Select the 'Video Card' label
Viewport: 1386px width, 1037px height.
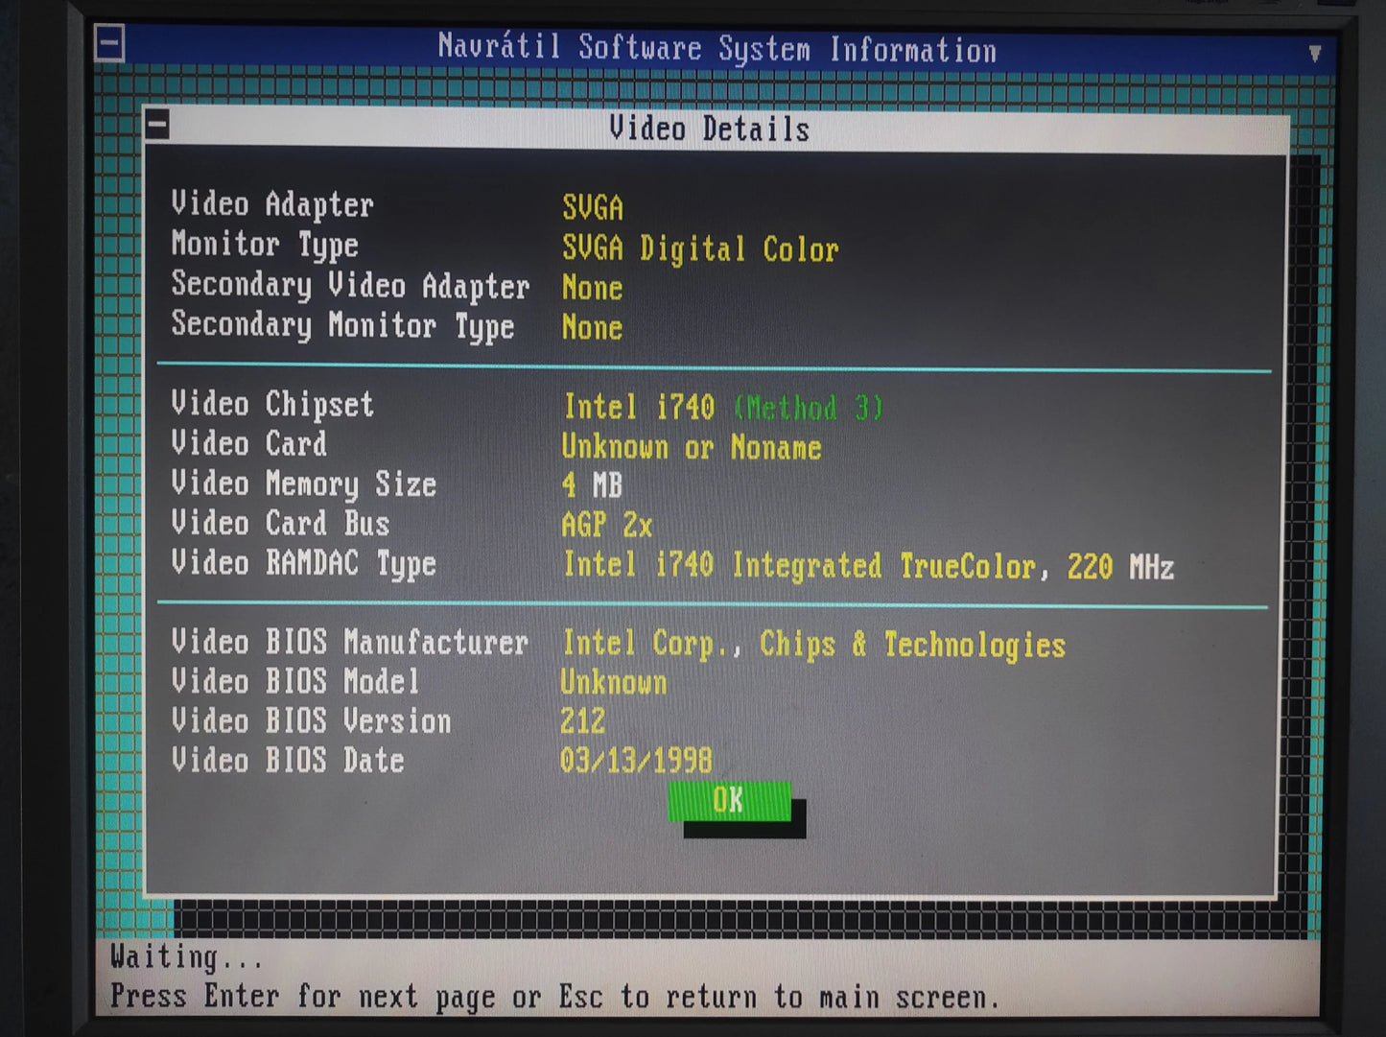[x=249, y=443]
